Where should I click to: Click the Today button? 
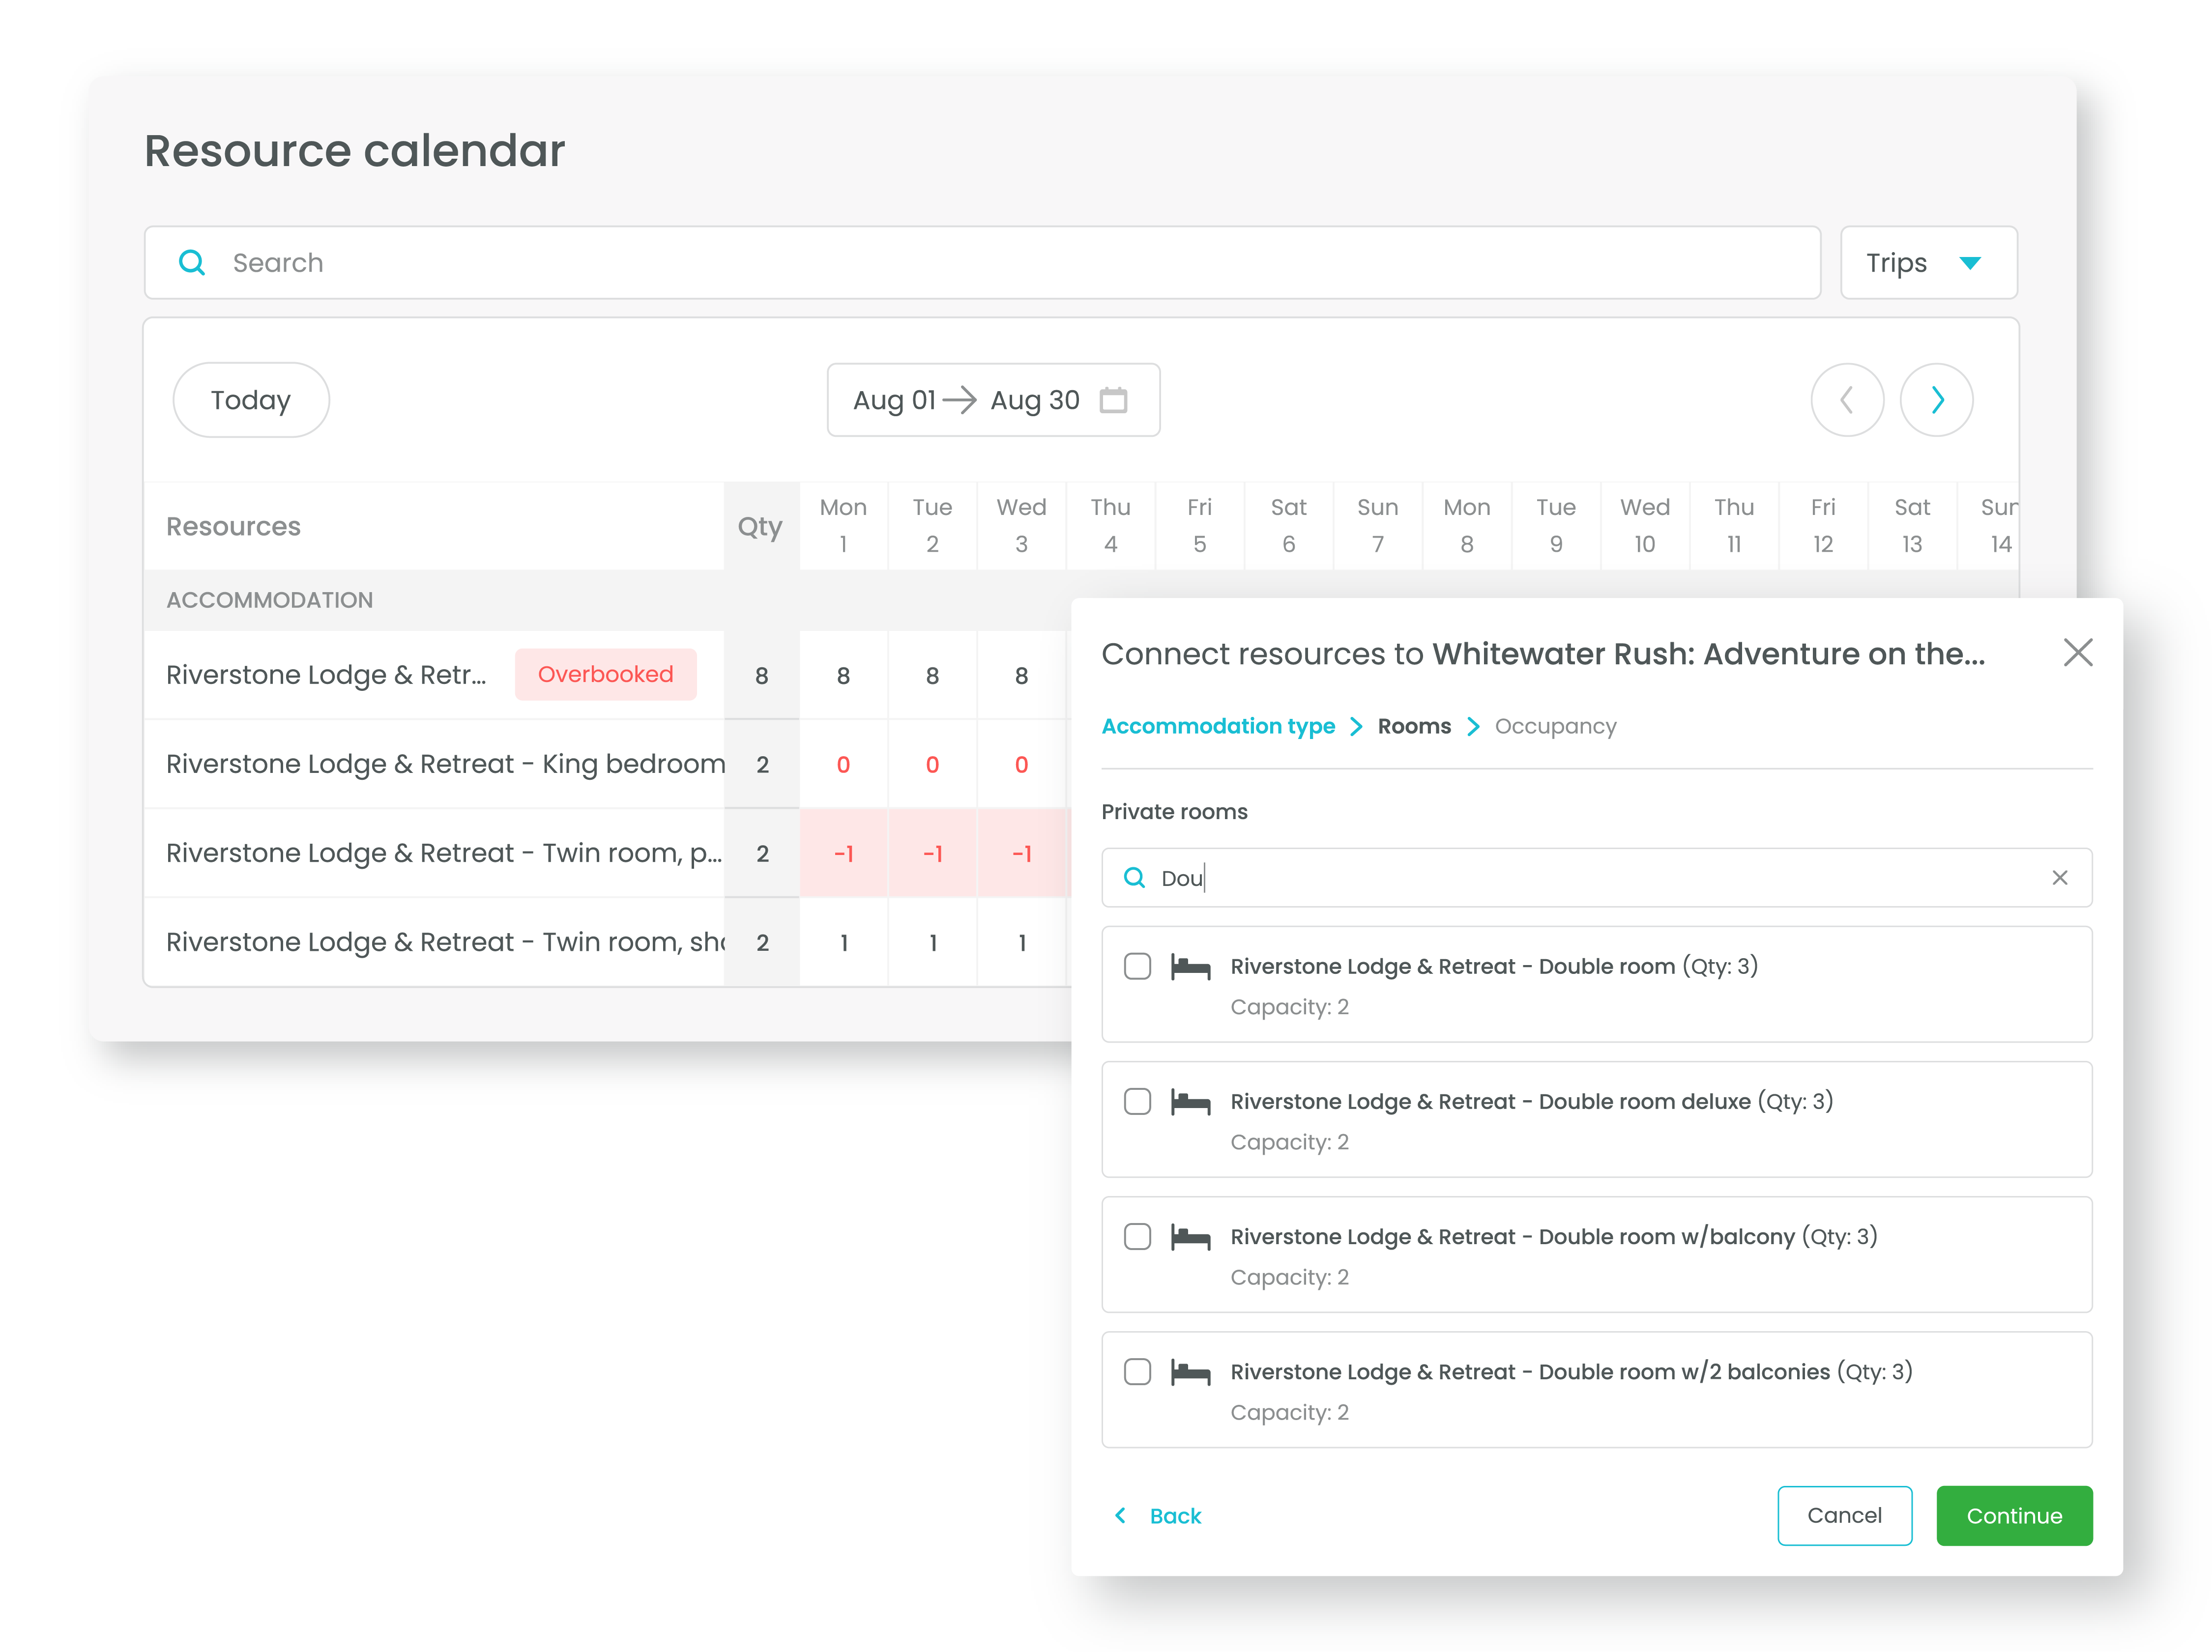point(251,400)
